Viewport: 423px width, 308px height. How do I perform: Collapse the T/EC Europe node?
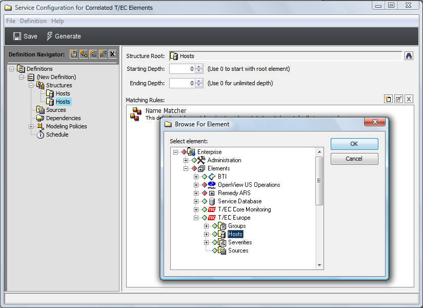196,218
